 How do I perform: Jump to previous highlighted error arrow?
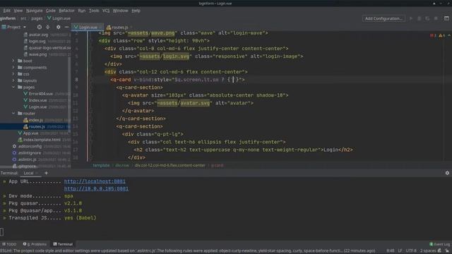pyautogui.click(x=449, y=35)
